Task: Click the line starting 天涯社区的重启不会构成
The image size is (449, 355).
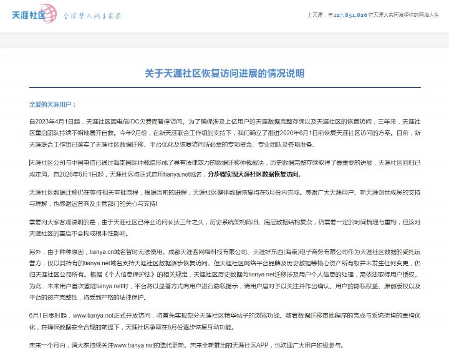Action: 79,233
